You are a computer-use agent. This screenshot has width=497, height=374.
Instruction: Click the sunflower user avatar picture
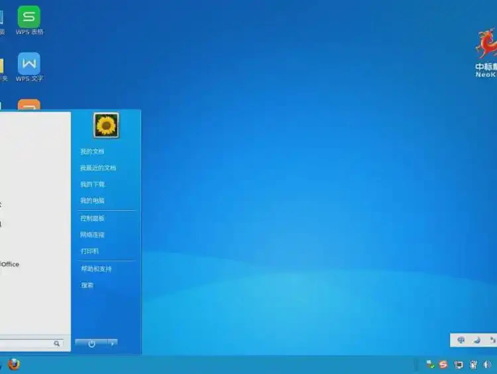pos(106,125)
